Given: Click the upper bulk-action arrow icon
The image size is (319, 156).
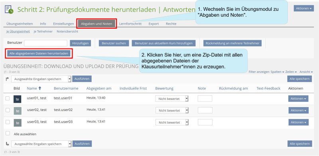Looking at the screenshot, I should (x=7, y=79).
